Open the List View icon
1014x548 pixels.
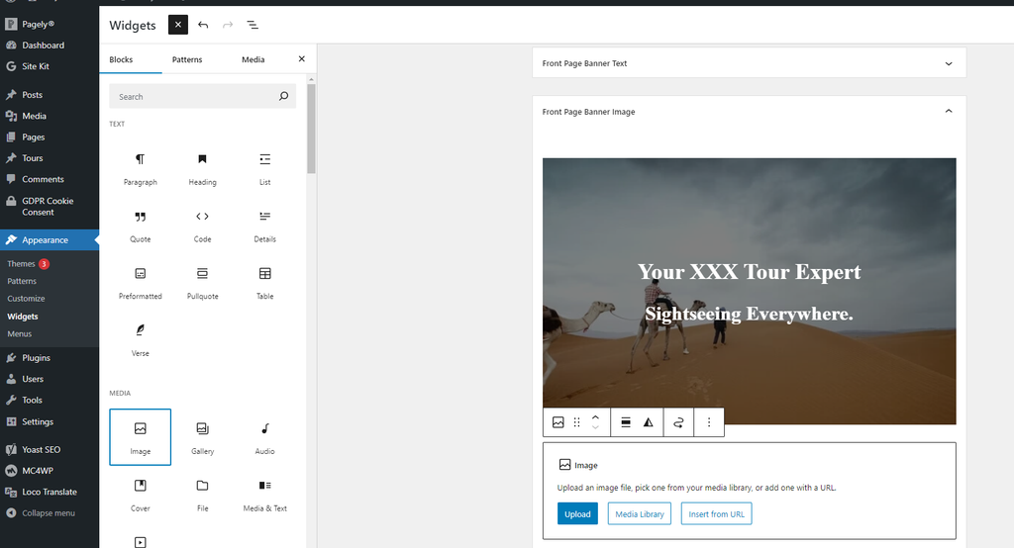[253, 25]
